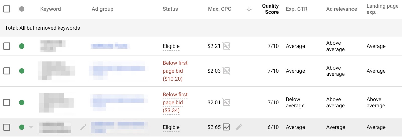
Task: Tick the checkbox in the 6/10 quality row
Action: coord(7,127)
